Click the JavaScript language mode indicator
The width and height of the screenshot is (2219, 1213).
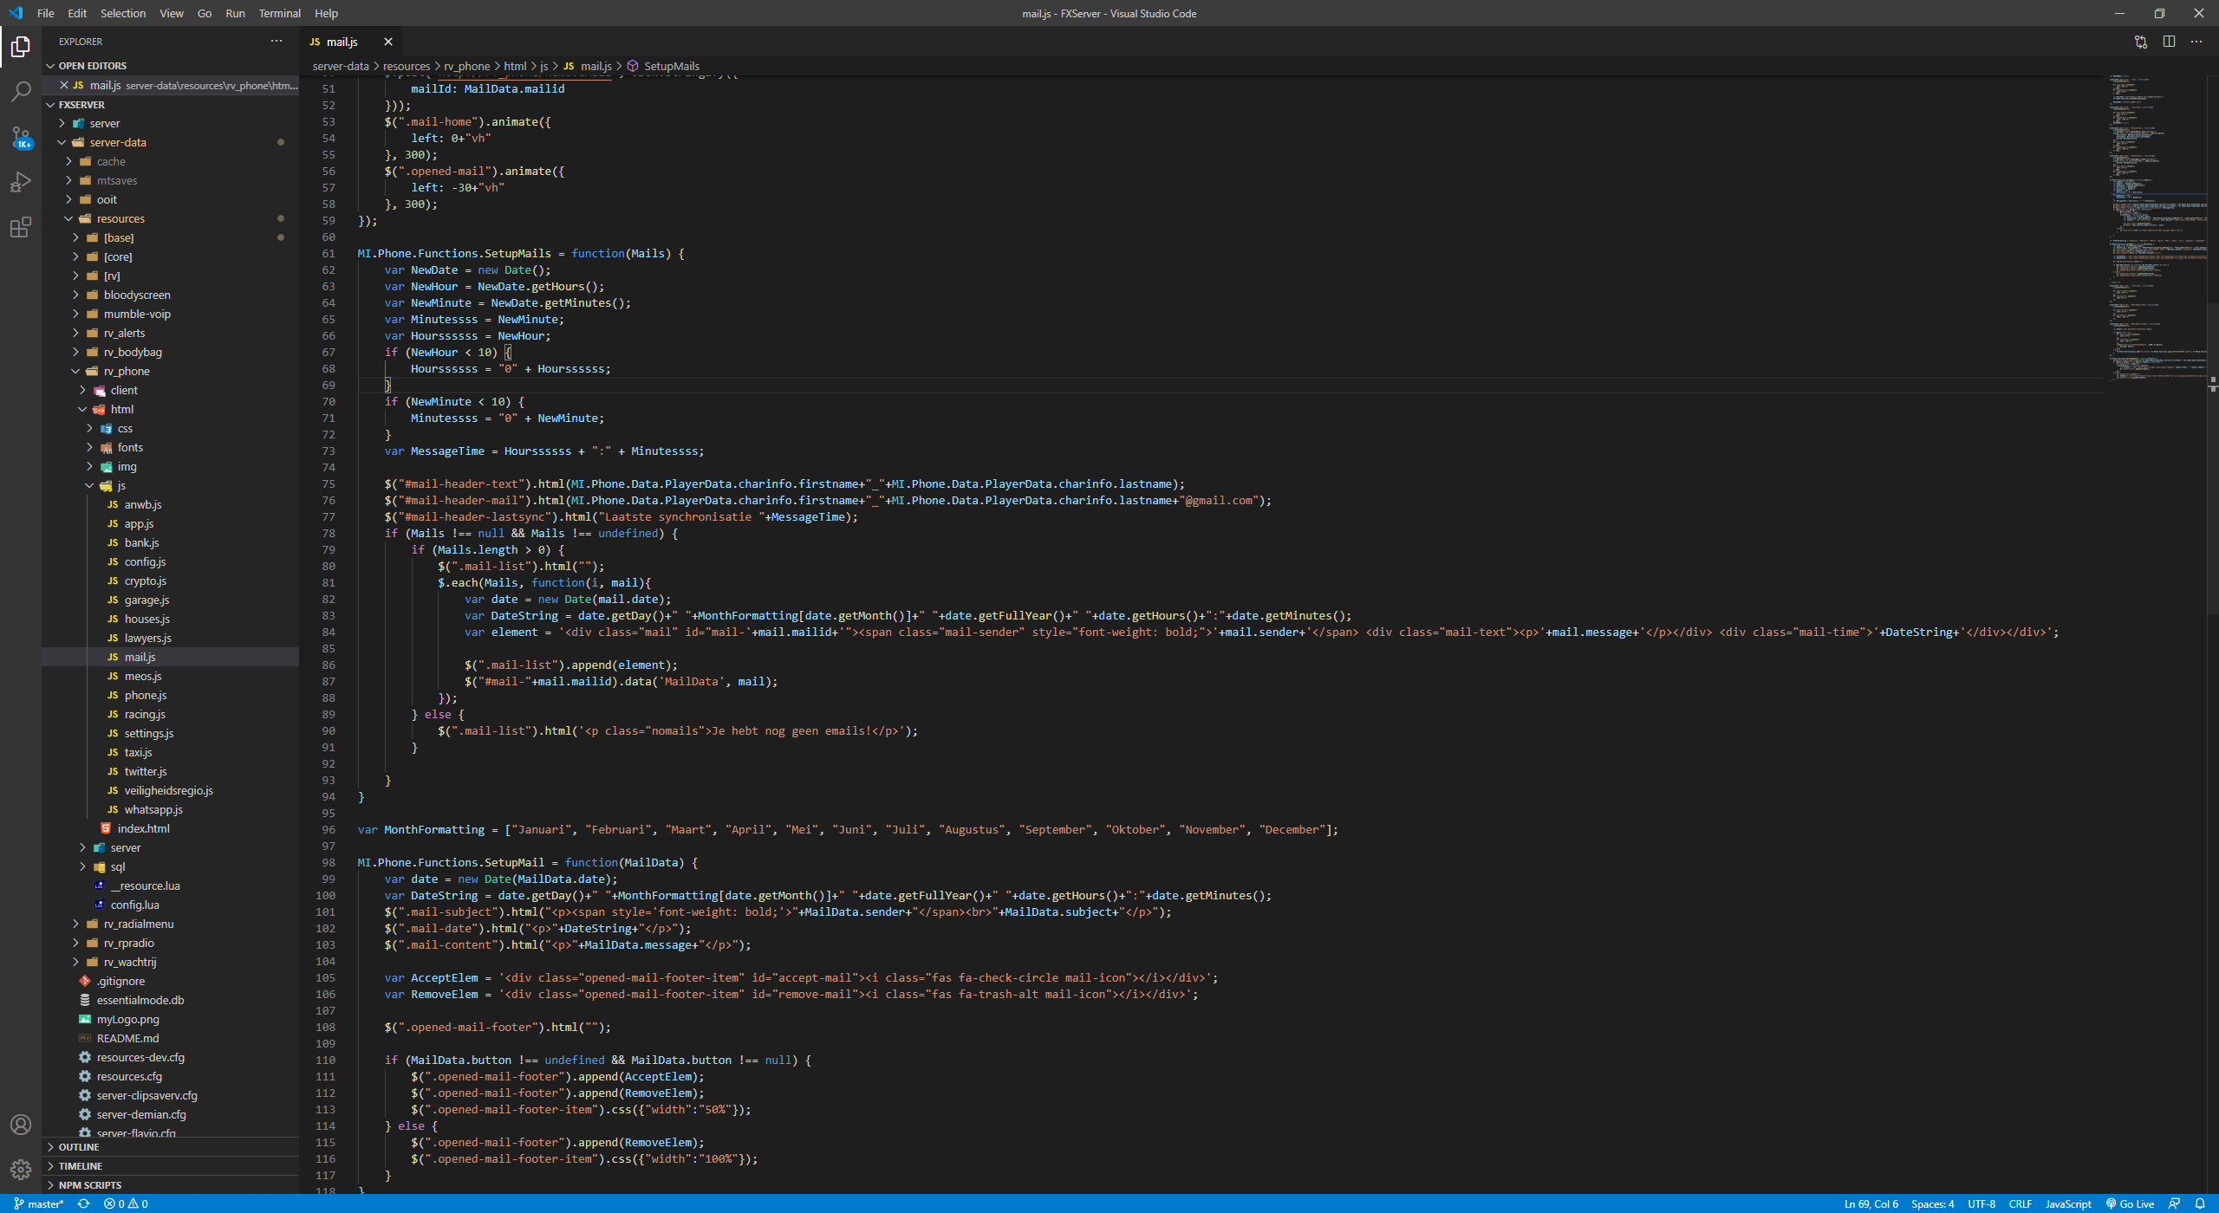point(2068,1203)
